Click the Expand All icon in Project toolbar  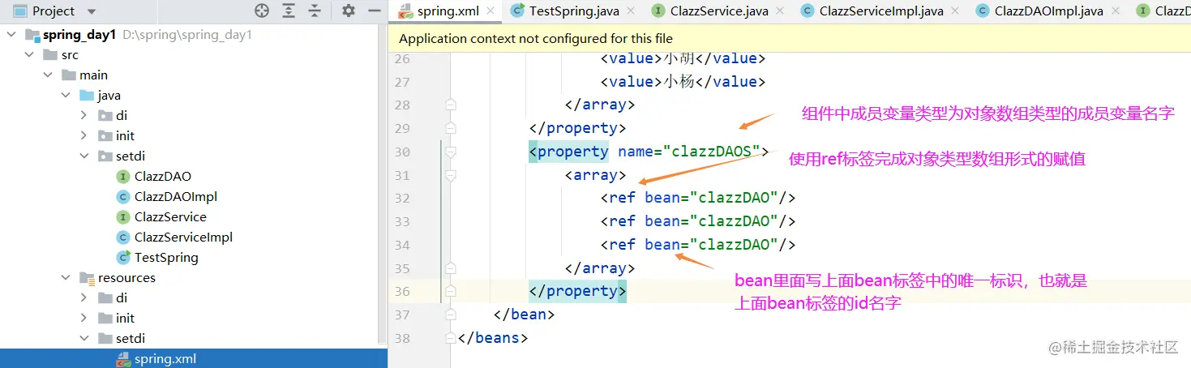click(289, 11)
